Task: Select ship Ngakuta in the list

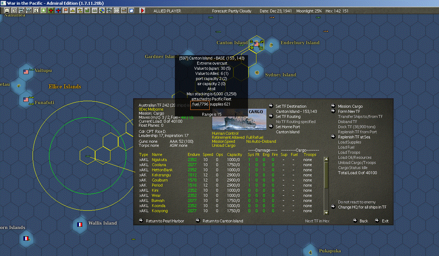Action: pyautogui.click(x=159, y=160)
